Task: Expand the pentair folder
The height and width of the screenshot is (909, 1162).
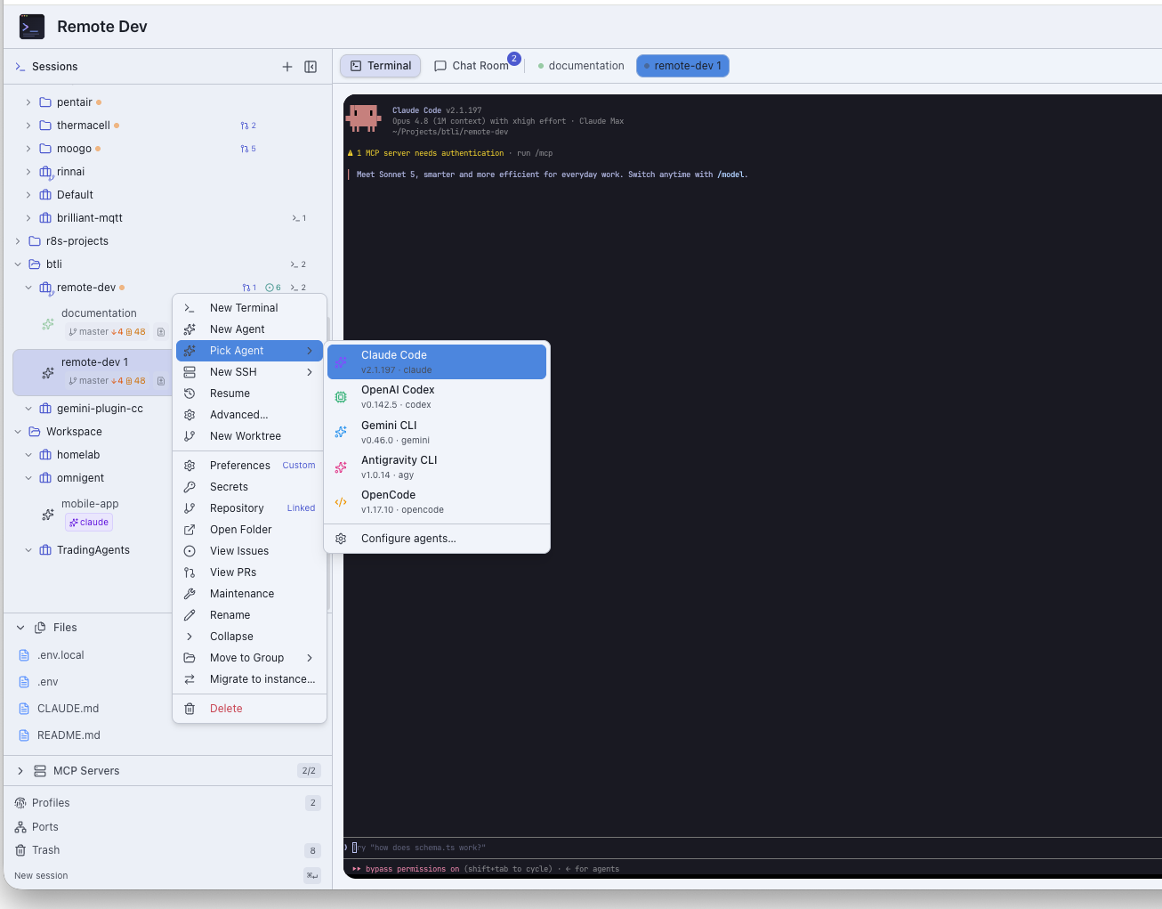Action: point(28,102)
